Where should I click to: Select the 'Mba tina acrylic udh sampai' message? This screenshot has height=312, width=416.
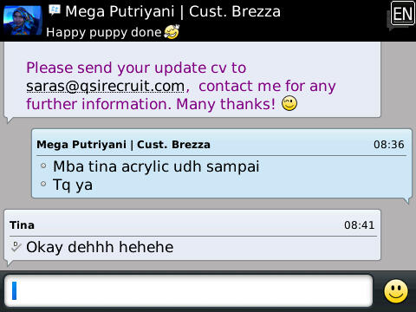pyautogui.click(x=156, y=166)
